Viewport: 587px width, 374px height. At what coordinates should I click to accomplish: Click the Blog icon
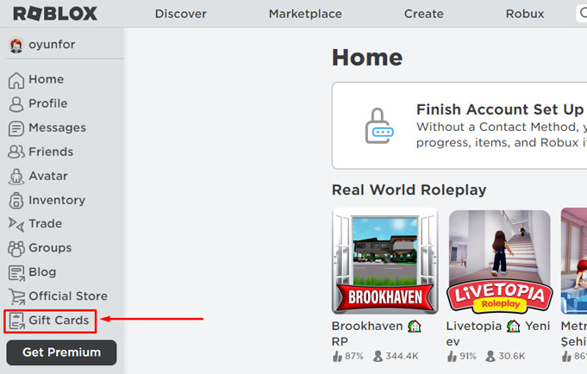(16, 273)
